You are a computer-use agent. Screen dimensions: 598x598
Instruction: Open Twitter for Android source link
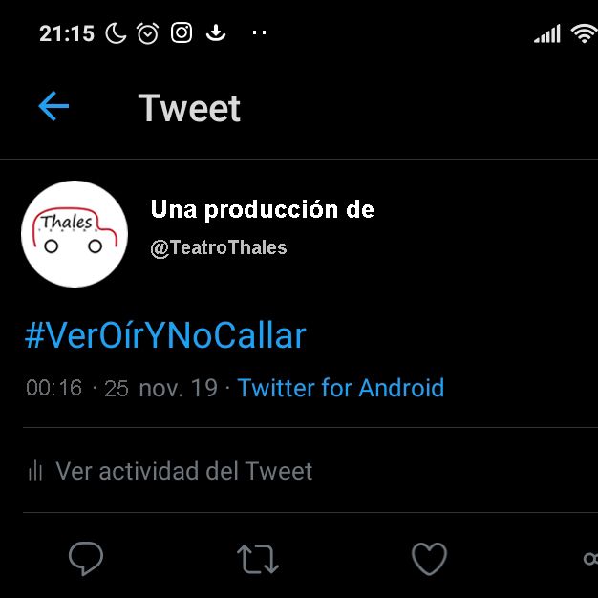(x=341, y=388)
